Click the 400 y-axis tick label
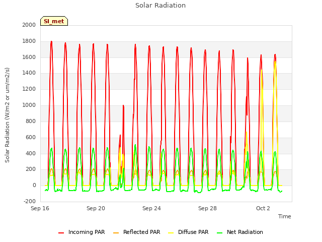322x242 pixels. 31,153
